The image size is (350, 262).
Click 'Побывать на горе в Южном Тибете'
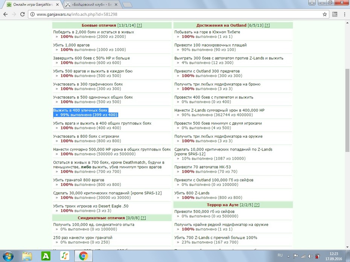(207, 32)
